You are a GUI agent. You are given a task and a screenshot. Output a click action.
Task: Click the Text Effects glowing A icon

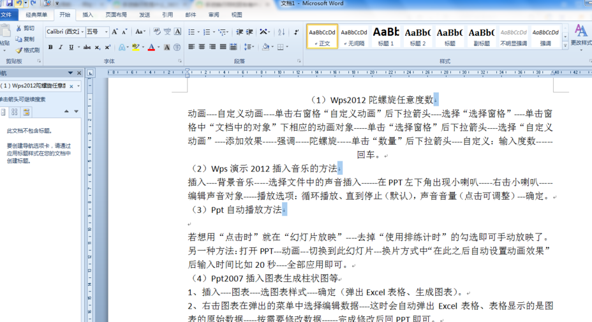click(x=122, y=47)
